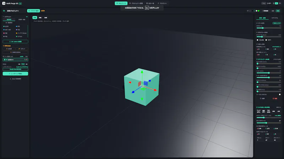Select the blue plane handle on the gizmo
The image size is (284, 159).
tap(146, 83)
